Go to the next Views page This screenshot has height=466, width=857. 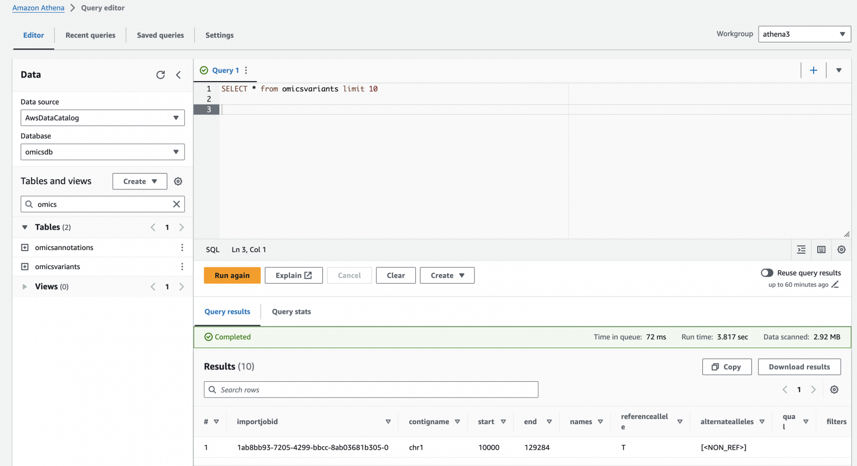coord(182,287)
